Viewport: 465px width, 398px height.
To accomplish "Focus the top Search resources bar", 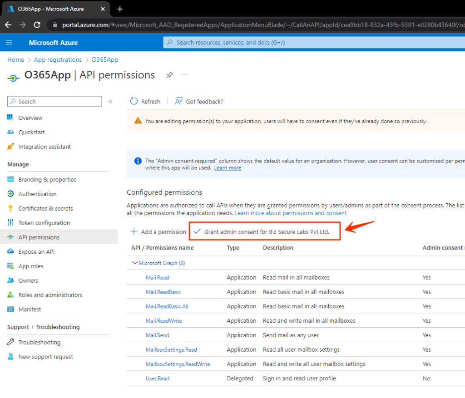I will click(x=313, y=43).
